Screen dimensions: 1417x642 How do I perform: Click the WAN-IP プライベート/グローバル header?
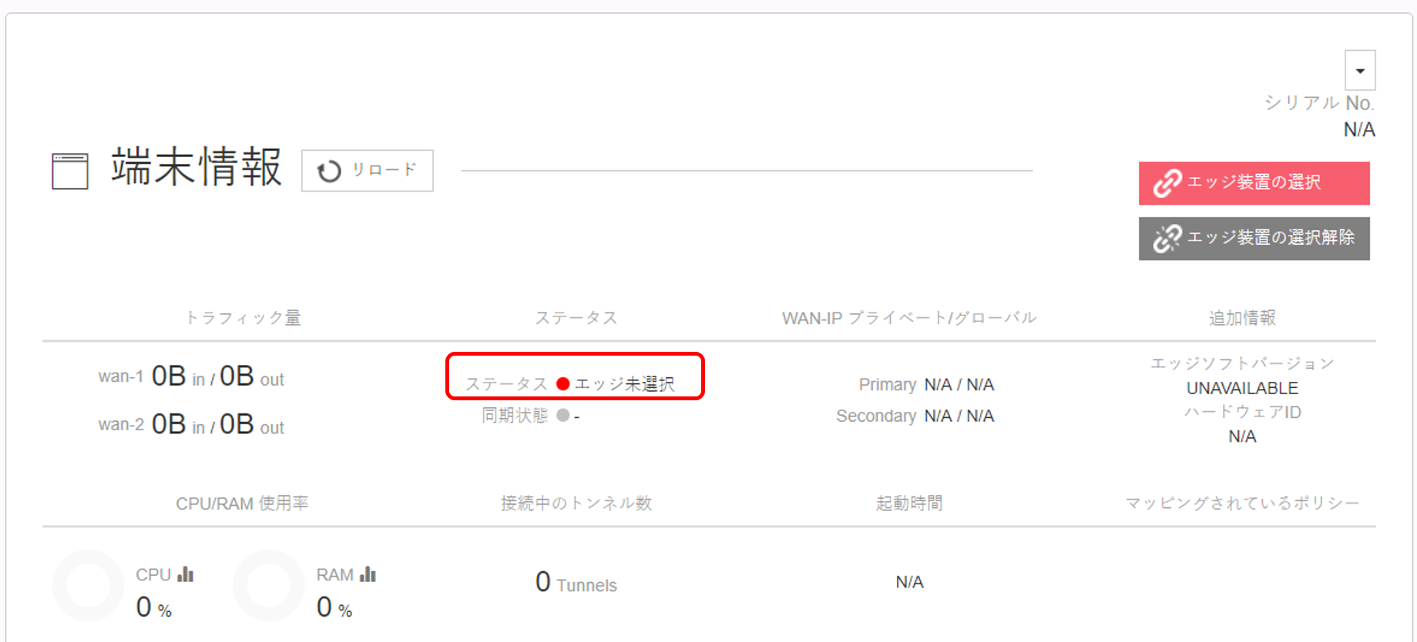(909, 318)
